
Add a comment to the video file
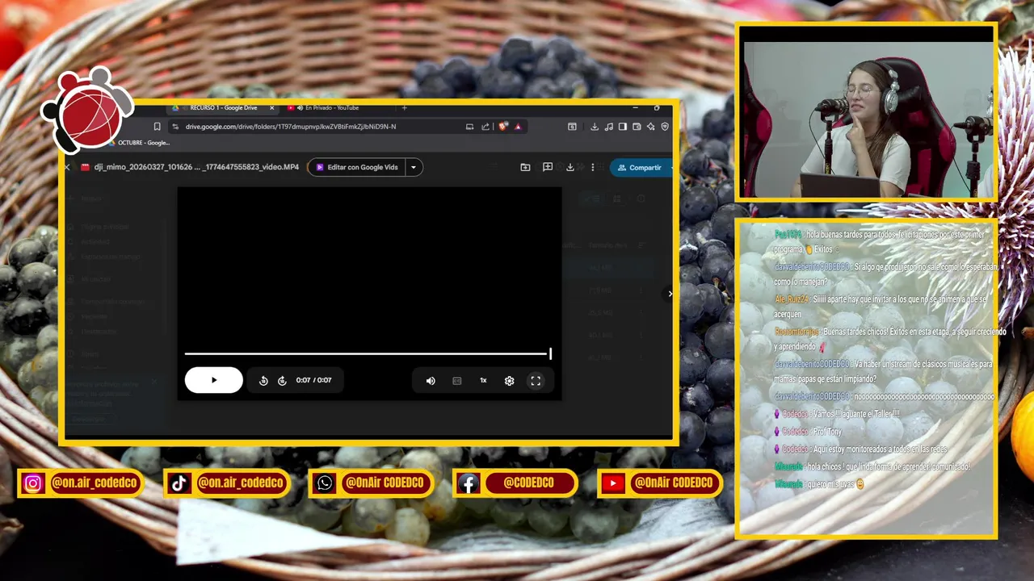[548, 167]
